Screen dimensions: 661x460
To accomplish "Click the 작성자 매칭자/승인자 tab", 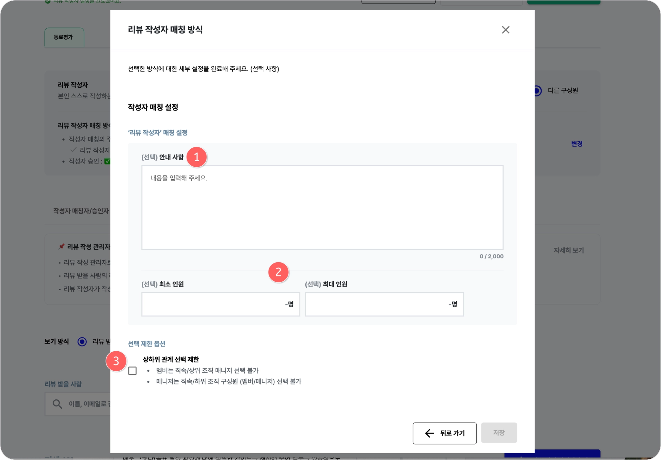I will (81, 211).
